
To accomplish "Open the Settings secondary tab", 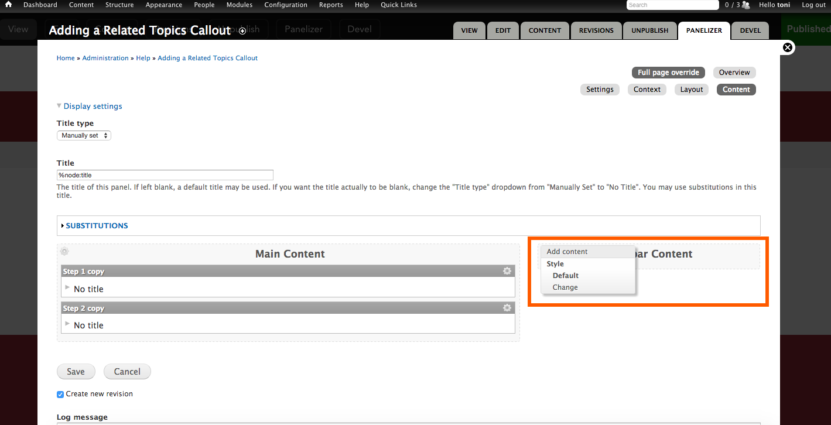I will (x=600, y=90).
